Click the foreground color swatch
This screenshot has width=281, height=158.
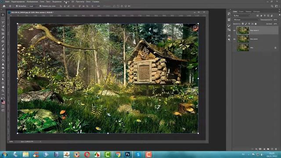(x=2, y=101)
